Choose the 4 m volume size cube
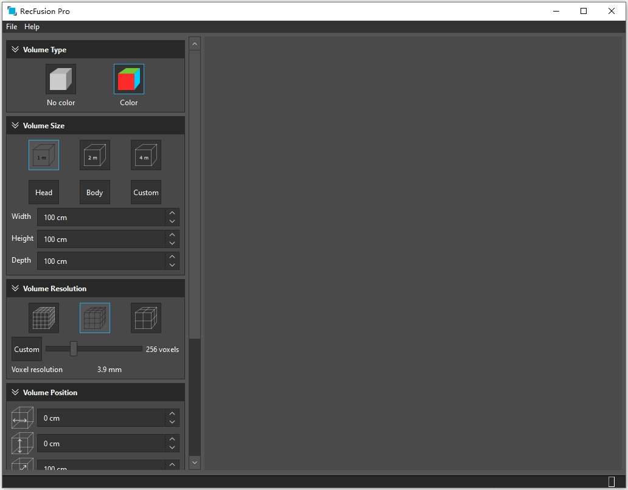 point(146,155)
